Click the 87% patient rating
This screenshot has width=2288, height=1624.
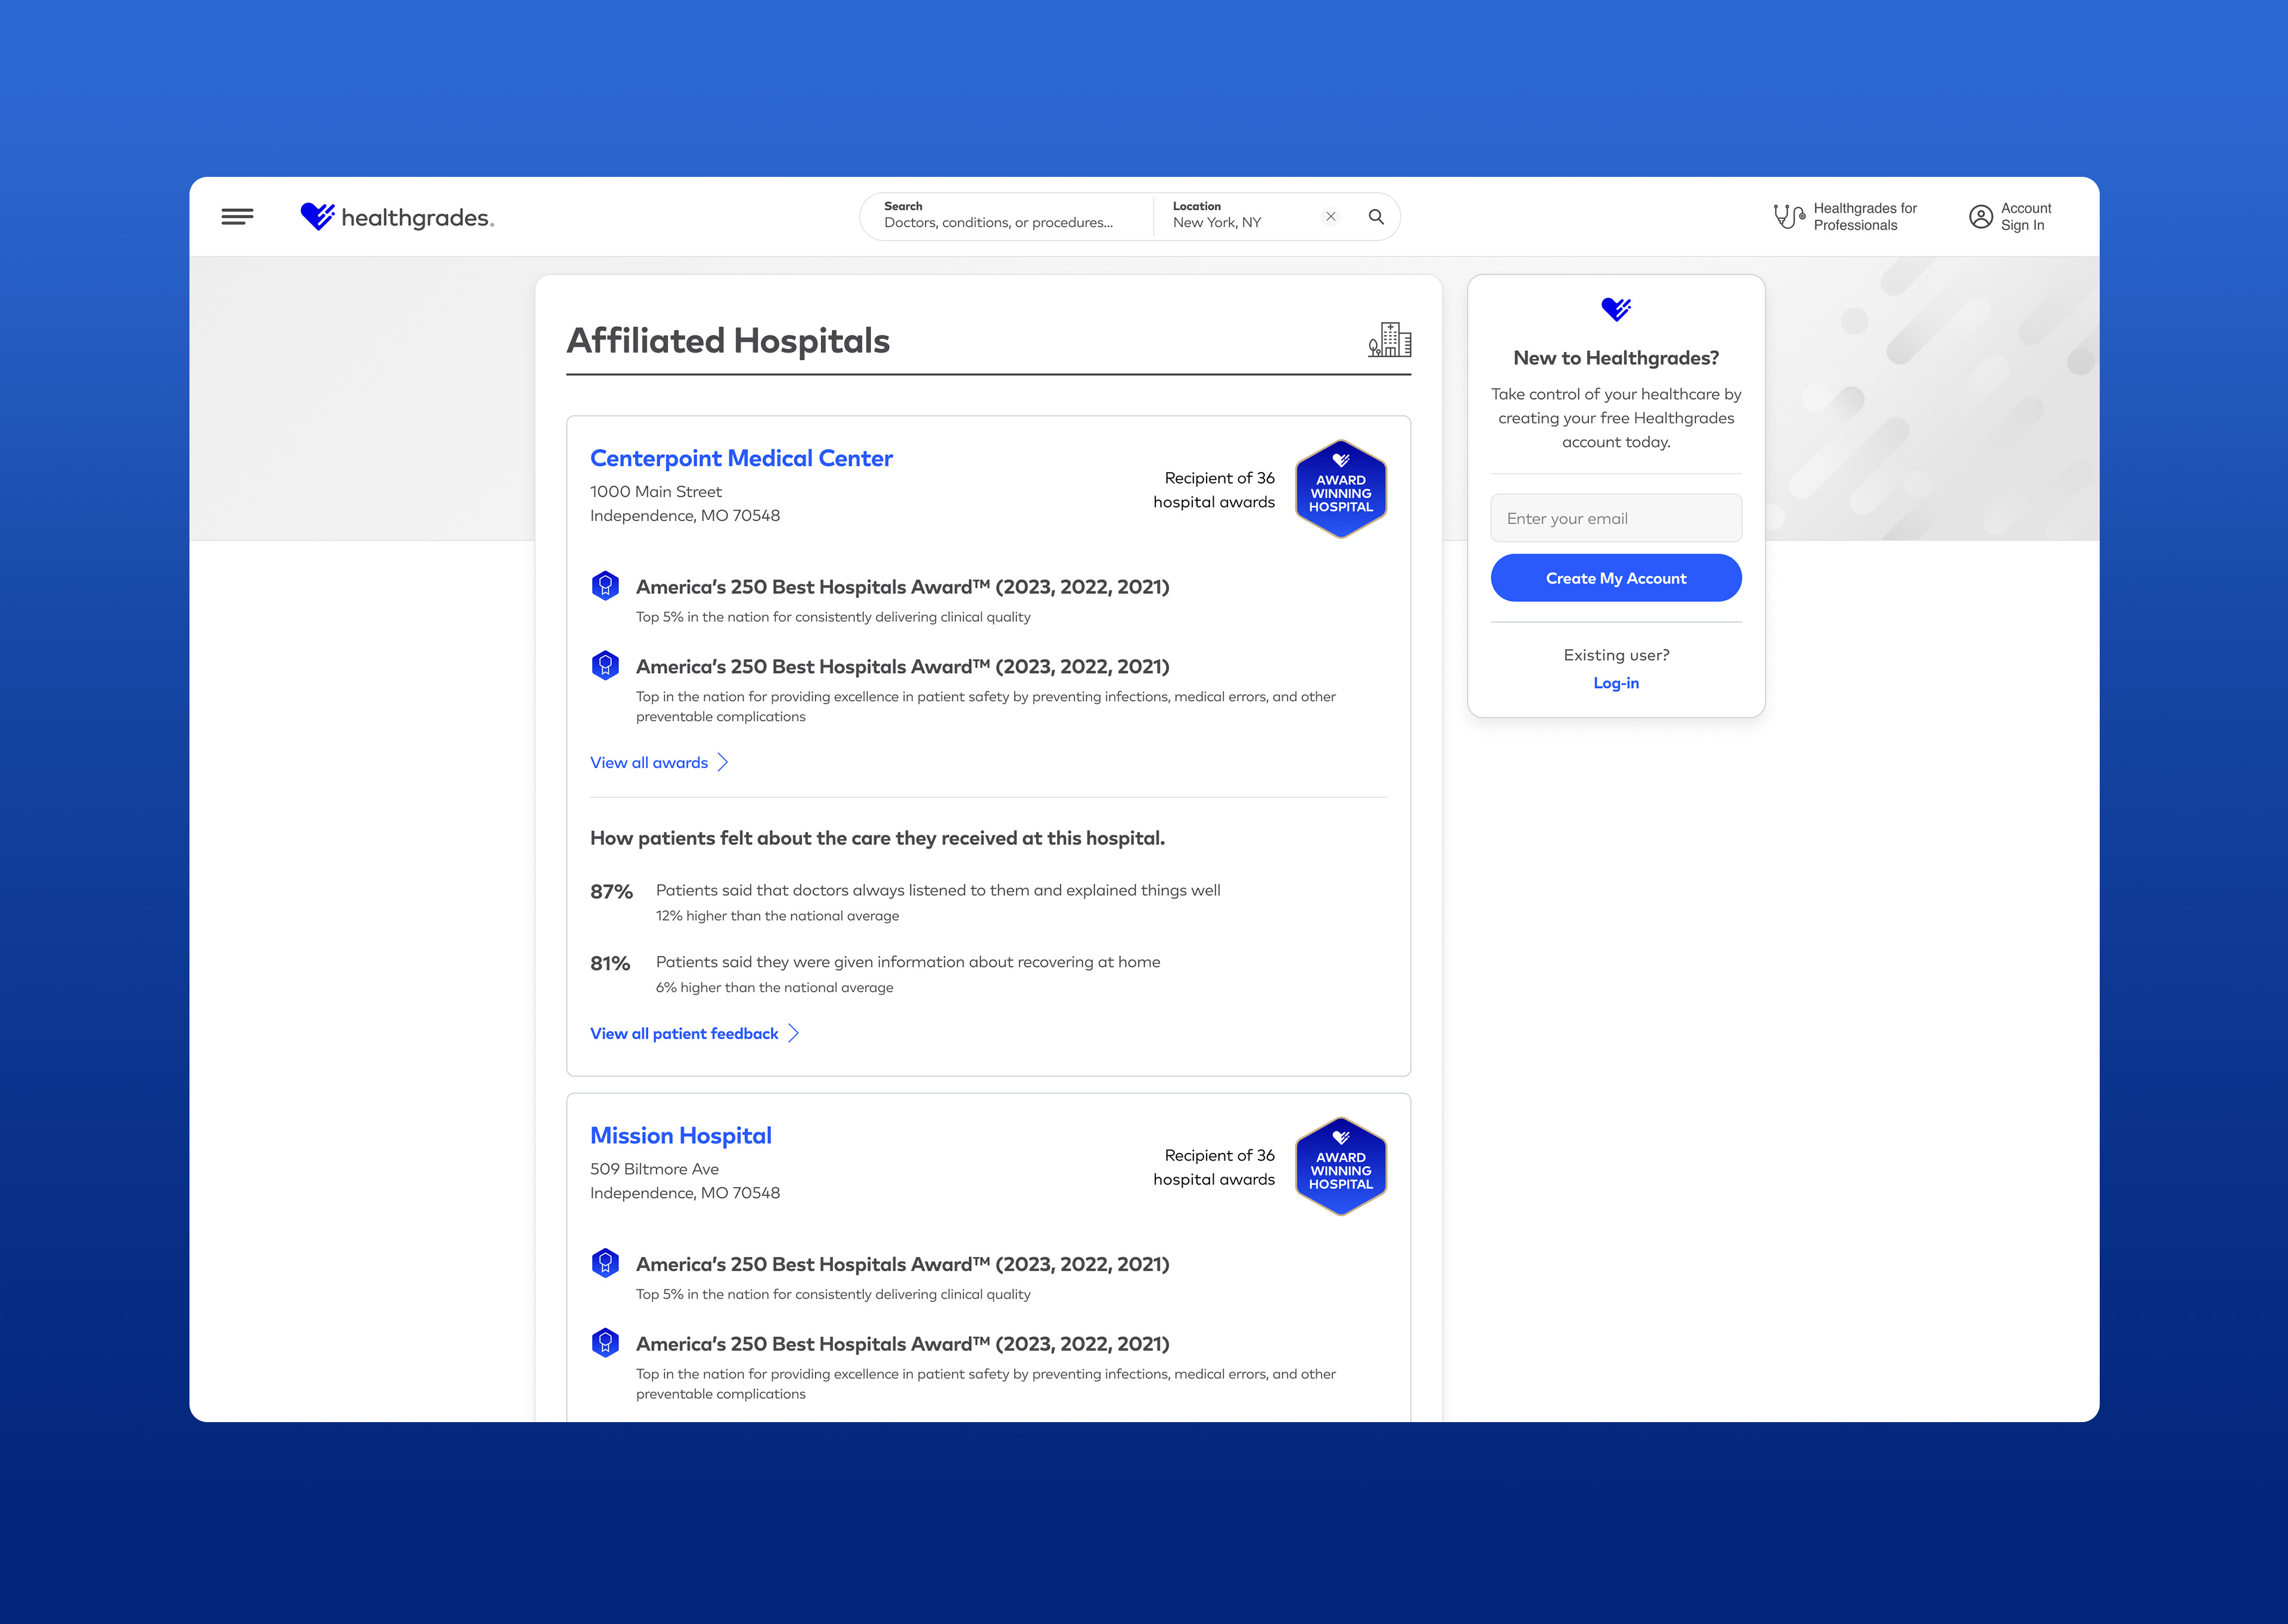611,892
